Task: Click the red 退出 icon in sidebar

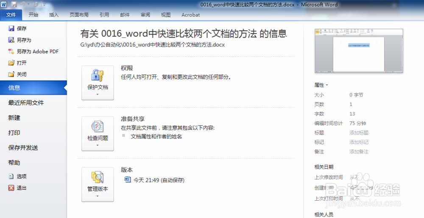Action: (11, 188)
